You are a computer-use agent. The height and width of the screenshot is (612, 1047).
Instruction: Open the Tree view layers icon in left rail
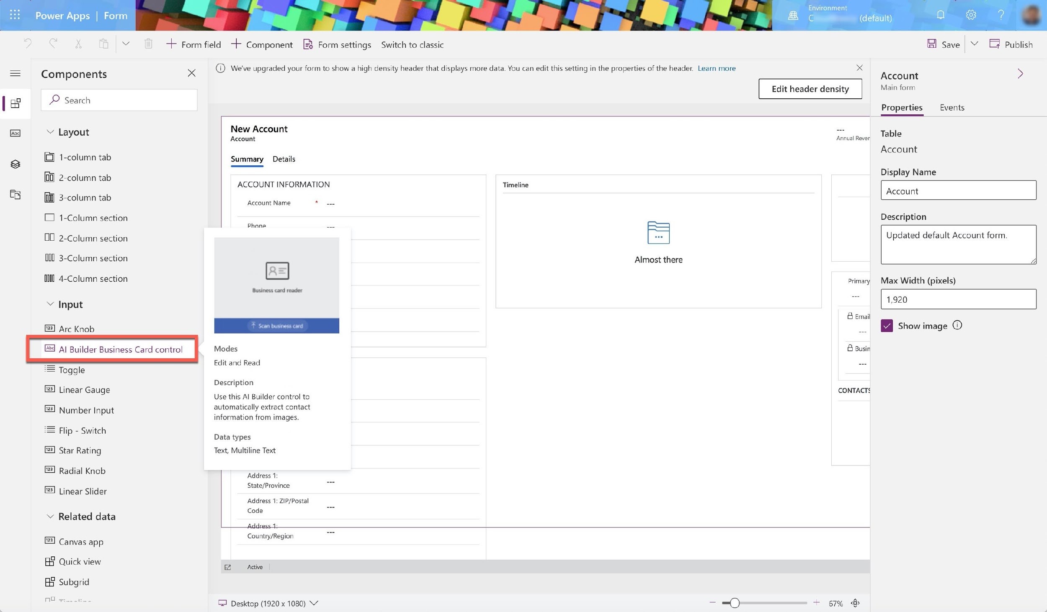tap(15, 164)
